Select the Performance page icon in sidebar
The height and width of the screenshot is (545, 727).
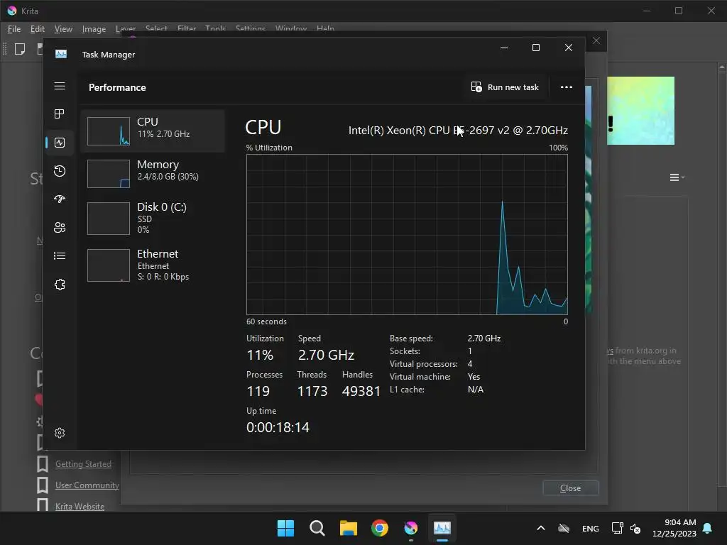[60, 143]
